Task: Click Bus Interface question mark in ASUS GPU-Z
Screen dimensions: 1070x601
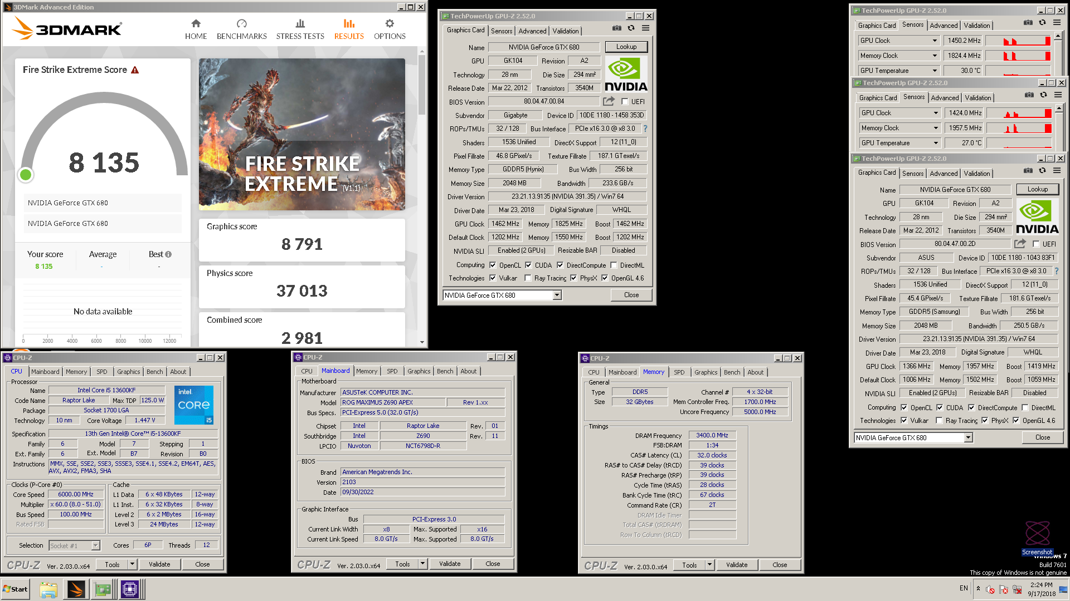Action: point(1057,271)
